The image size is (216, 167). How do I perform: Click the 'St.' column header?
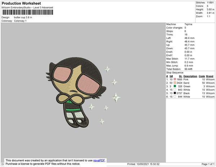(x=180, y=76)
